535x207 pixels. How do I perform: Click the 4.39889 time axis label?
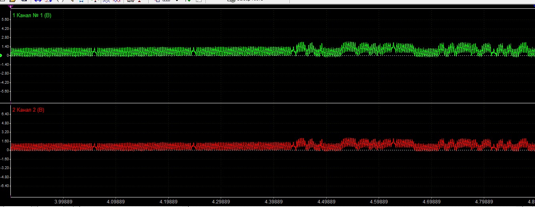coord(273,202)
